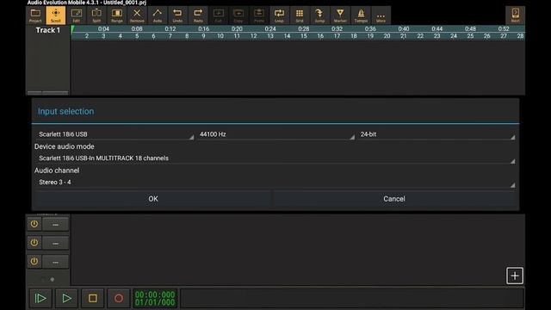Expand the Stereo 3 - 4 audio channel dropdown
This screenshot has height=310, width=551.
(x=275, y=182)
